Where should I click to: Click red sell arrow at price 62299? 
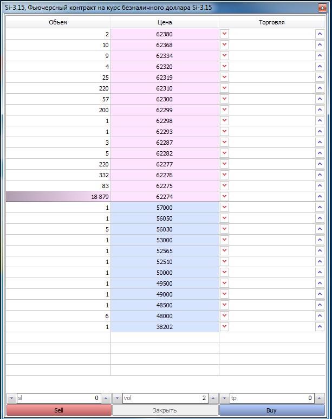224,110
